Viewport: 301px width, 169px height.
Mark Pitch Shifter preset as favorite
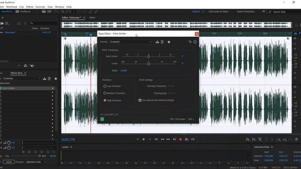click(x=169, y=42)
